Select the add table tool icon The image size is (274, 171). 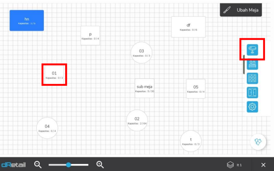[x=253, y=50]
